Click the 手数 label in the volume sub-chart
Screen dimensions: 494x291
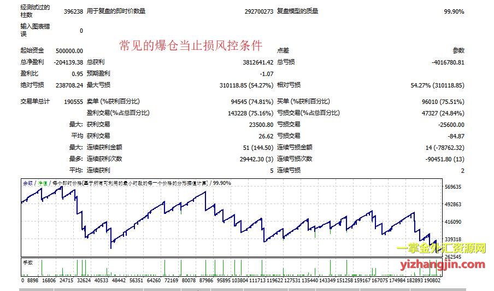27,262
